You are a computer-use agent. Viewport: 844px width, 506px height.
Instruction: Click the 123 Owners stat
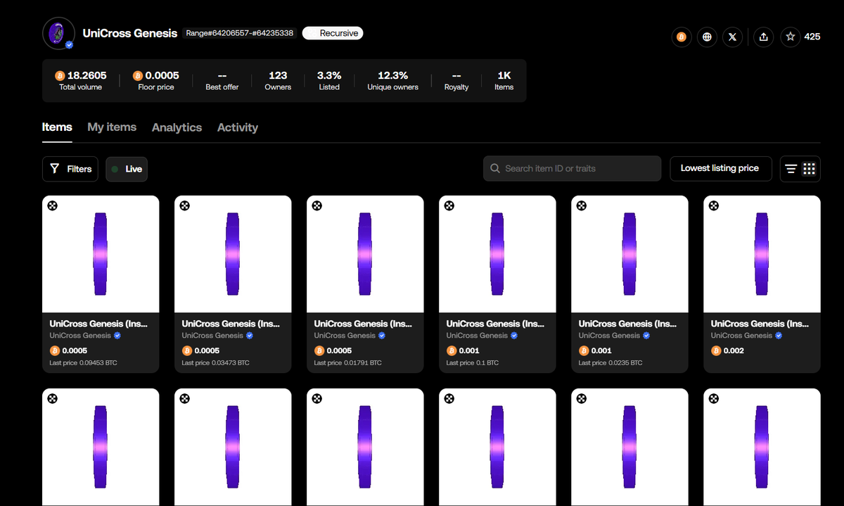click(278, 80)
